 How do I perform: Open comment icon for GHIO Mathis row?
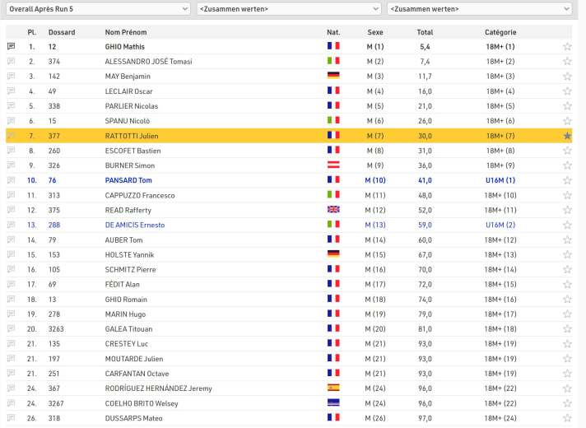[x=12, y=46]
